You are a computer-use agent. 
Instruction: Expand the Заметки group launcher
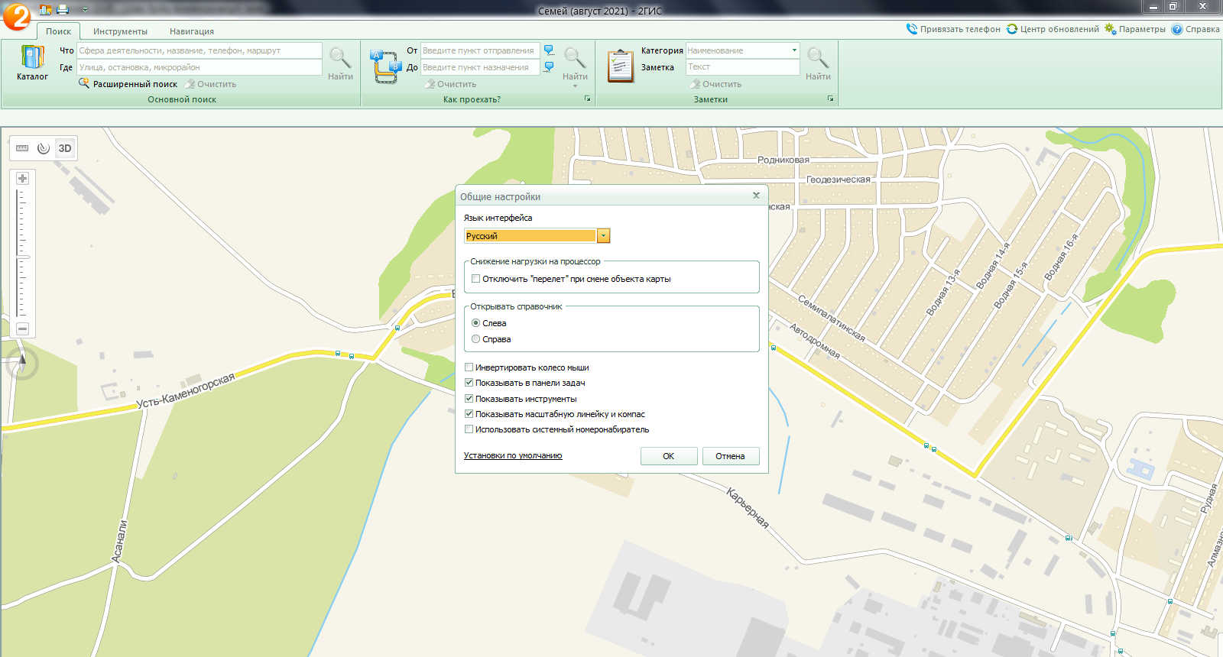[x=830, y=99]
